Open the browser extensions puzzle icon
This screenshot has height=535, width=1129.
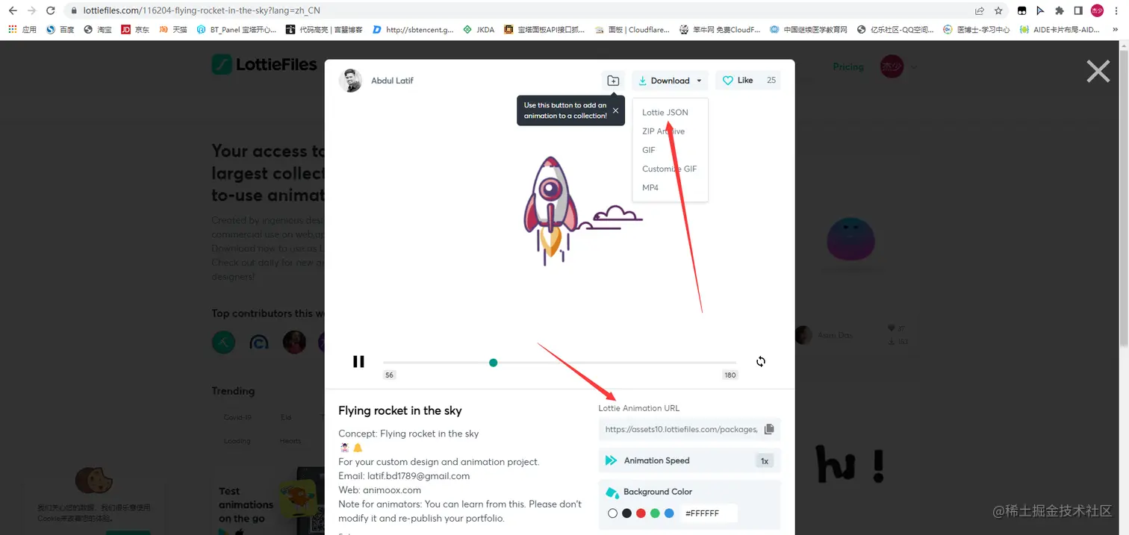click(x=1059, y=10)
